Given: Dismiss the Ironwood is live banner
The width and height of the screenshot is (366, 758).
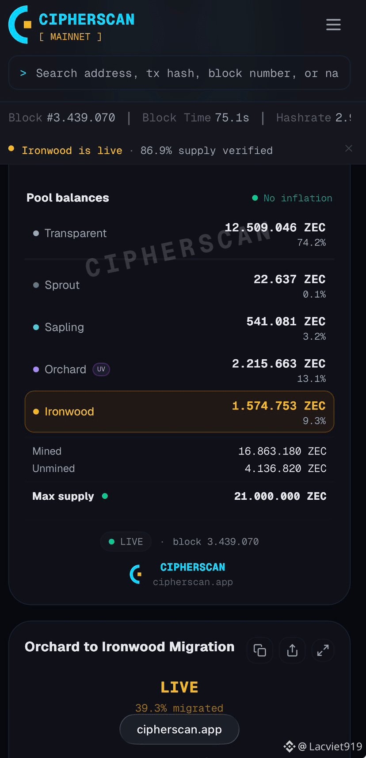Looking at the screenshot, I should [349, 148].
